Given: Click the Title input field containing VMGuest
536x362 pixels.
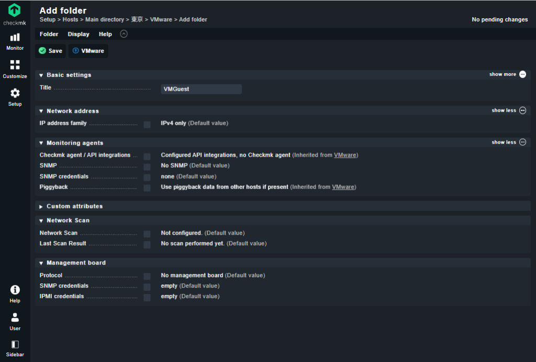Looking at the screenshot, I should 201,89.
